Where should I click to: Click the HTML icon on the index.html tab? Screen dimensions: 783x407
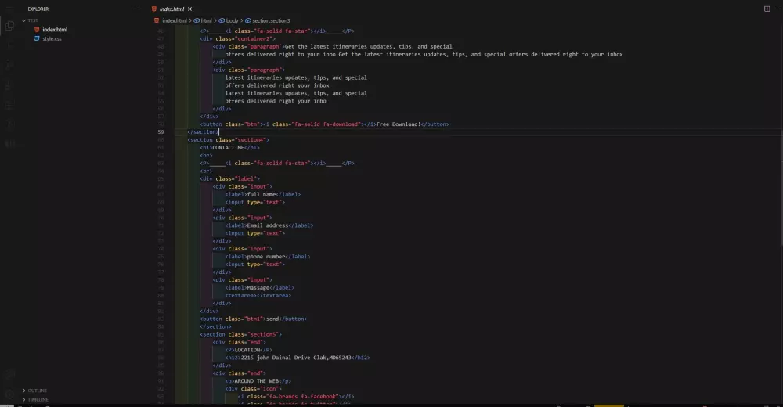coord(154,9)
